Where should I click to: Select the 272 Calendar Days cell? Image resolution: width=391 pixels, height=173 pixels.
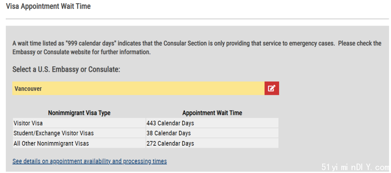coord(212,143)
